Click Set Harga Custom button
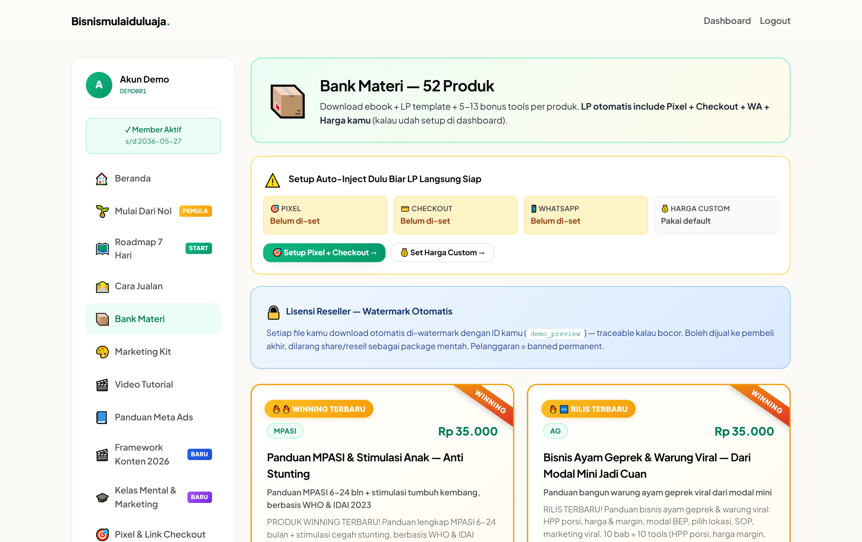Image resolution: width=862 pixels, height=542 pixels. click(442, 253)
